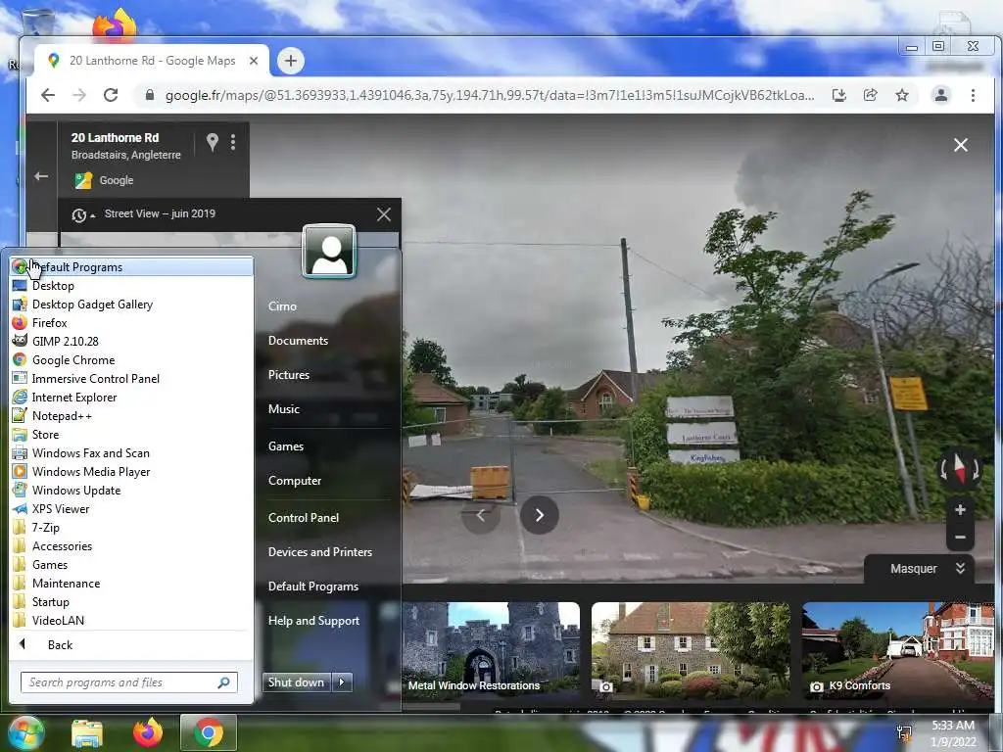Open Desktop Gadget Gallery entry
This screenshot has width=1003, height=752.
coord(131,305)
